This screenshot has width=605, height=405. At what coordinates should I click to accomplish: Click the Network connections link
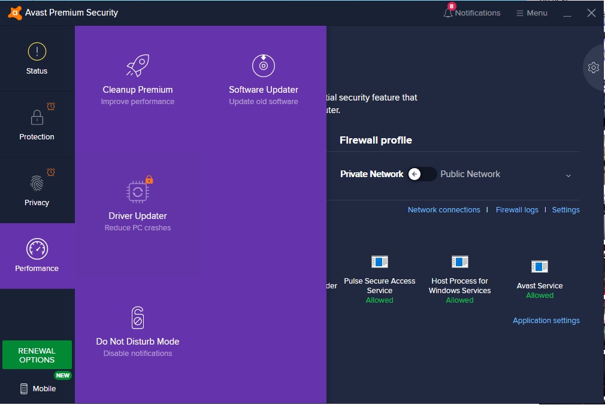pyautogui.click(x=444, y=209)
